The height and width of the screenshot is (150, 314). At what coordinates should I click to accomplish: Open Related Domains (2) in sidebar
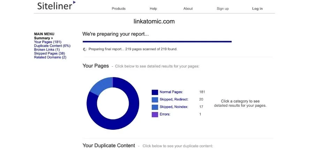tap(50, 57)
